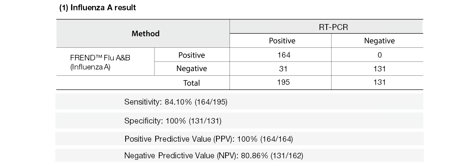Click the true positive value 164

(284, 55)
